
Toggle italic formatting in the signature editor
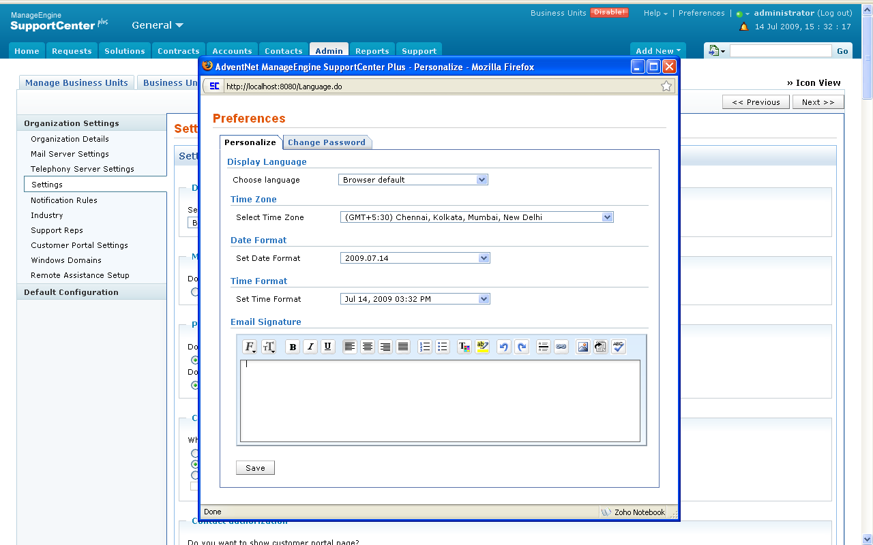pyautogui.click(x=310, y=347)
